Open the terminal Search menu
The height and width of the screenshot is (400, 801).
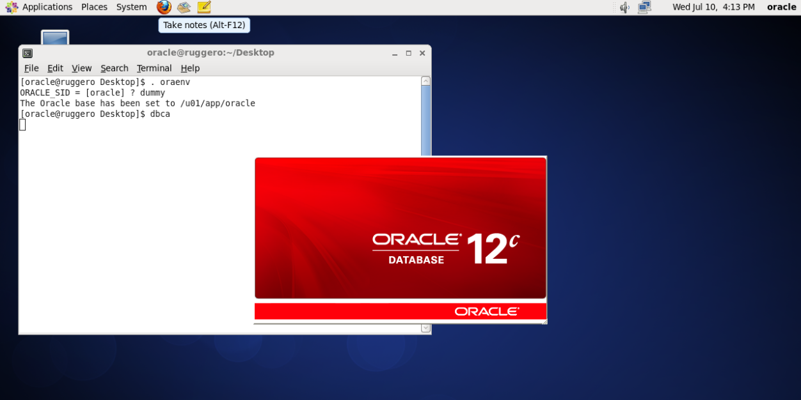tap(115, 68)
